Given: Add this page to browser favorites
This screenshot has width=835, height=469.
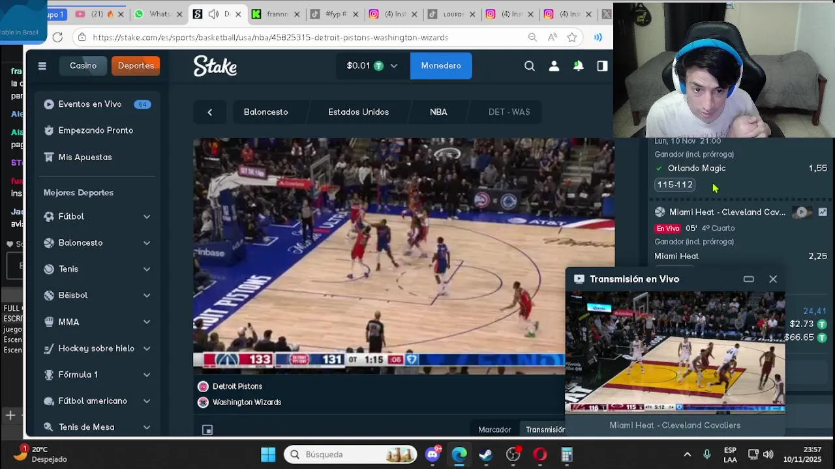Looking at the screenshot, I should coord(572,37).
